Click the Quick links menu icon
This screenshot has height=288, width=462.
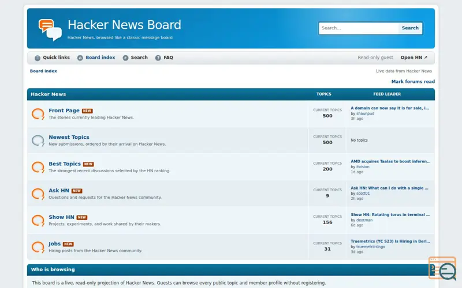(x=38, y=58)
